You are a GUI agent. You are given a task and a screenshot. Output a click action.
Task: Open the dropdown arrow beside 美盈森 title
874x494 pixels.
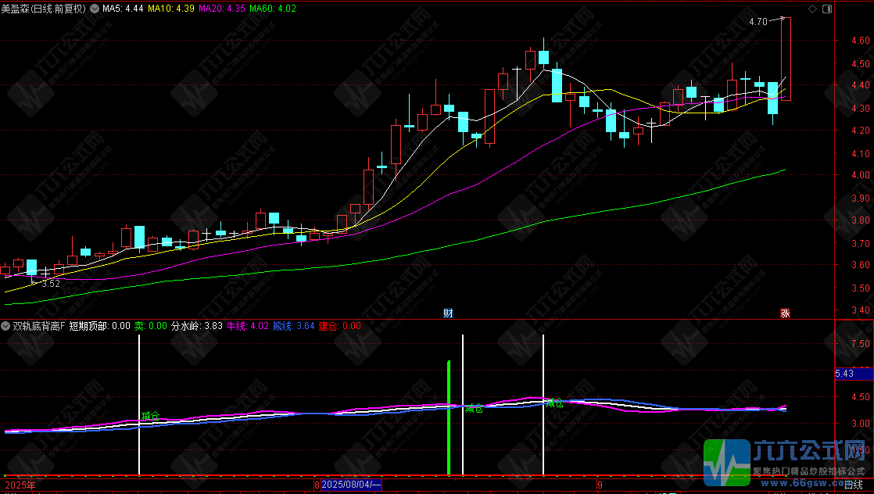pos(94,9)
